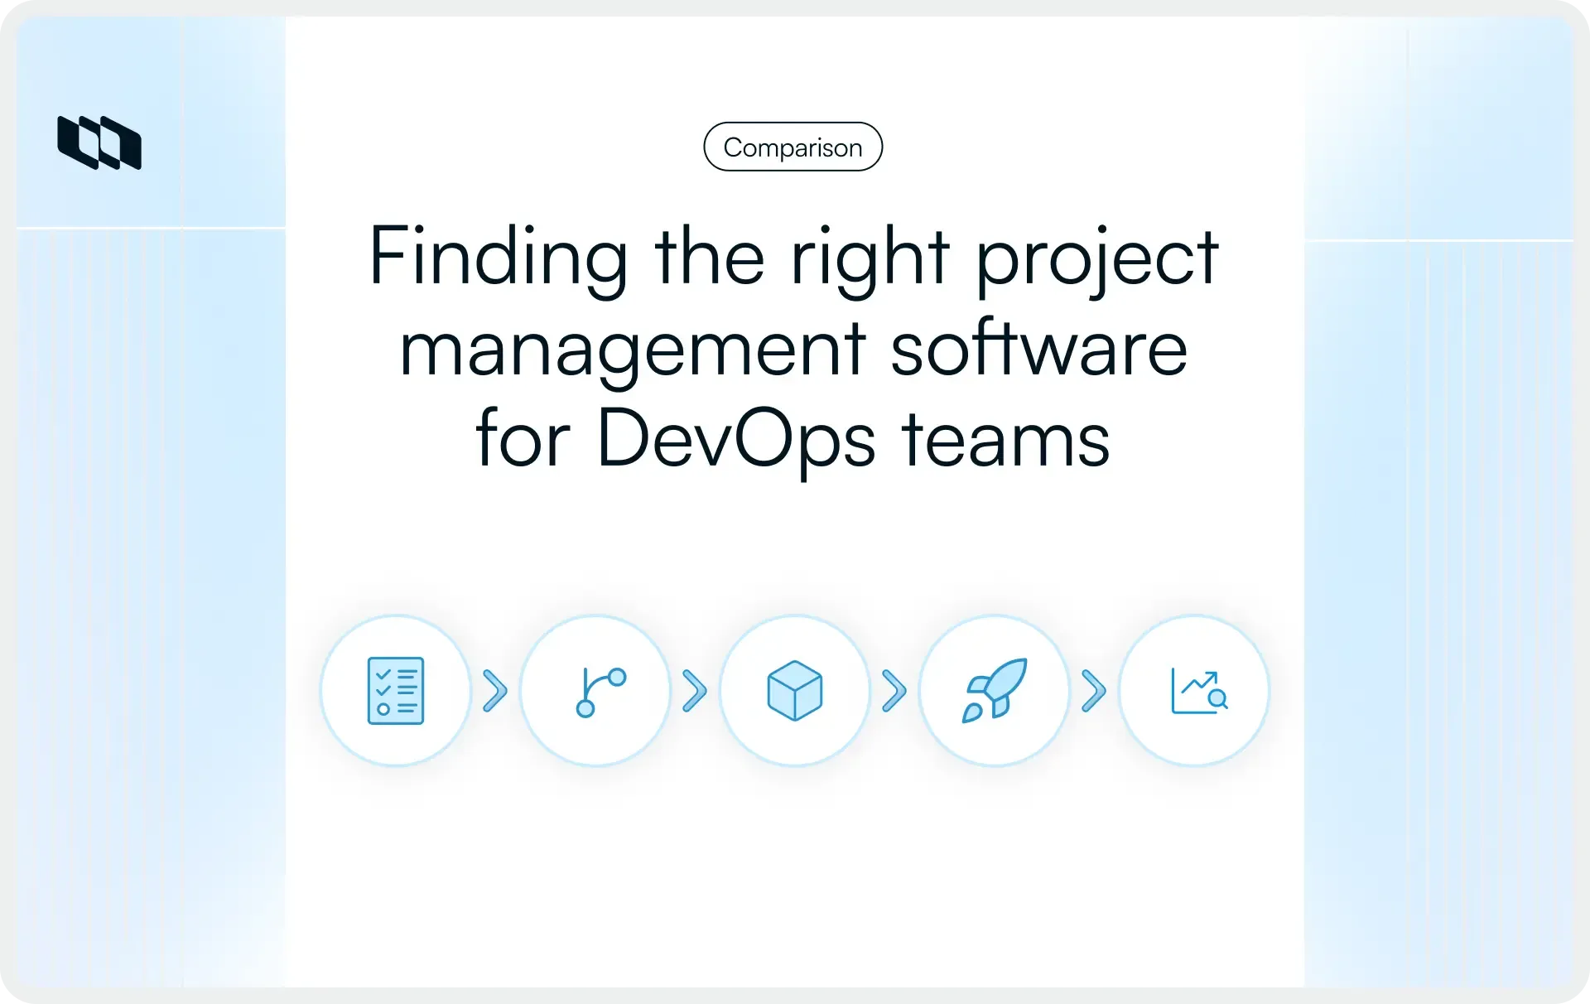
Task: Click the Wrike logo icon
Action: tap(99, 142)
